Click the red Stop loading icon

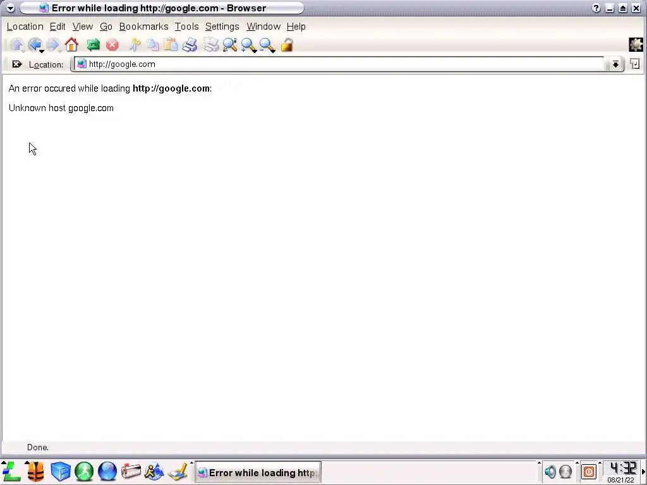click(112, 45)
